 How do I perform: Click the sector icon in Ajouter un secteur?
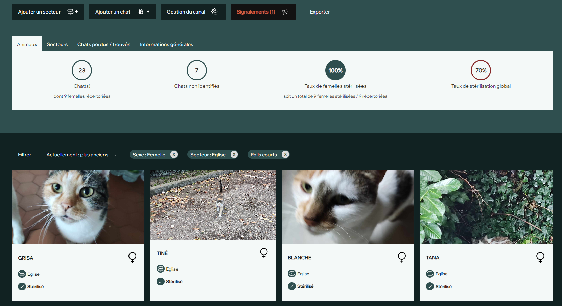tap(70, 12)
